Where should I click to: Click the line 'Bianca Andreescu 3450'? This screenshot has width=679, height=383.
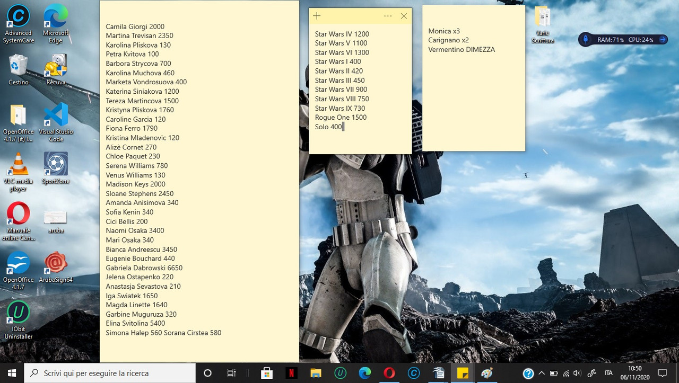coord(142,249)
